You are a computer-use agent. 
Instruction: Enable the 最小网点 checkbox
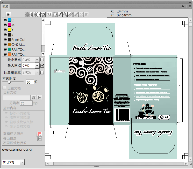coord(42,60)
